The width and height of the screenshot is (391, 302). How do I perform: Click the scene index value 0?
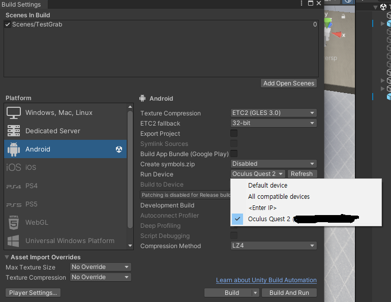point(315,24)
